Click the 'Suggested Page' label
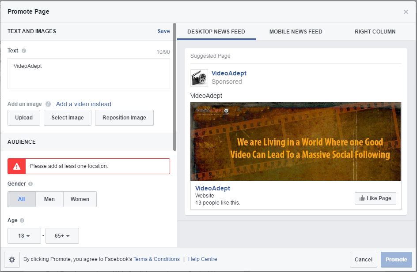 tap(210, 56)
